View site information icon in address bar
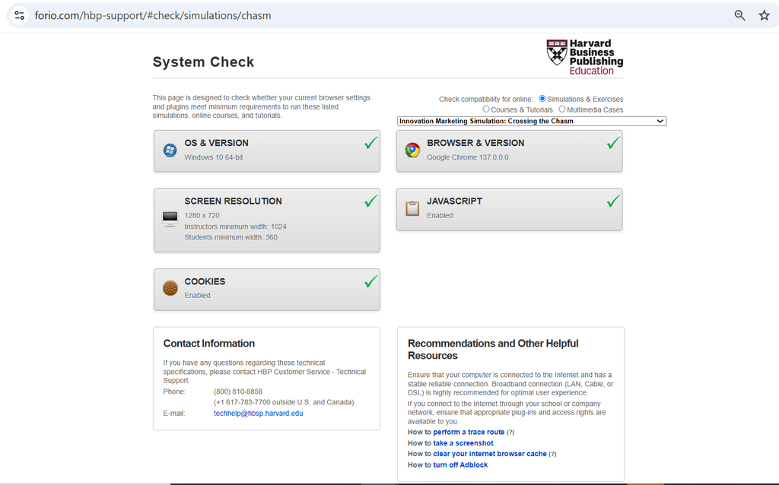Viewport: 779px width, 485px height. [x=20, y=15]
